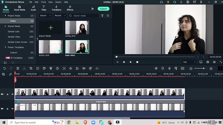Take a Snapshot with camera icon

pos(208,62)
